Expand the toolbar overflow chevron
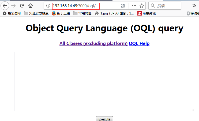The image size is (199, 121). [x=194, y=6]
